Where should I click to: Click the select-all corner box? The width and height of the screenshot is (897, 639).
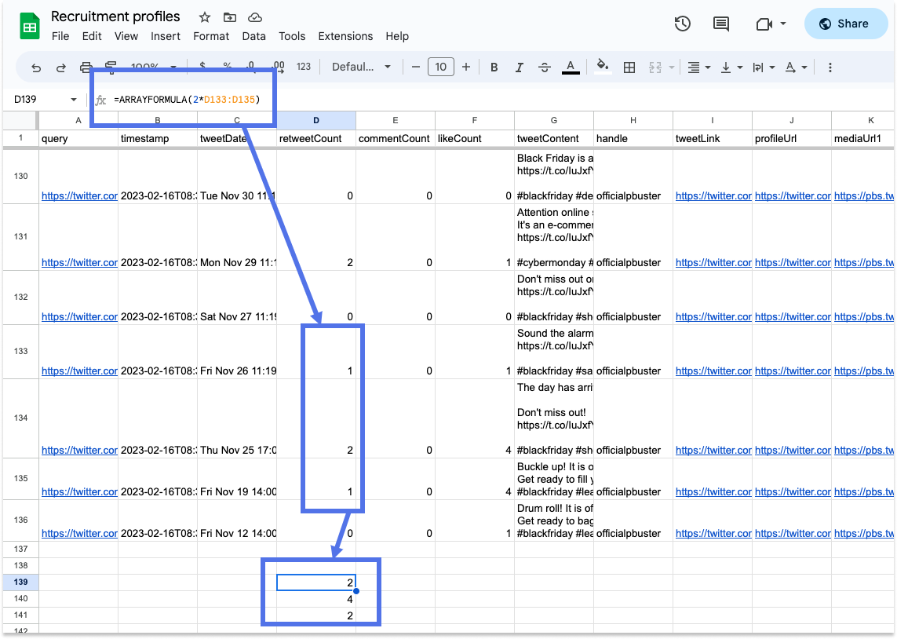click(x=20, y=120)
